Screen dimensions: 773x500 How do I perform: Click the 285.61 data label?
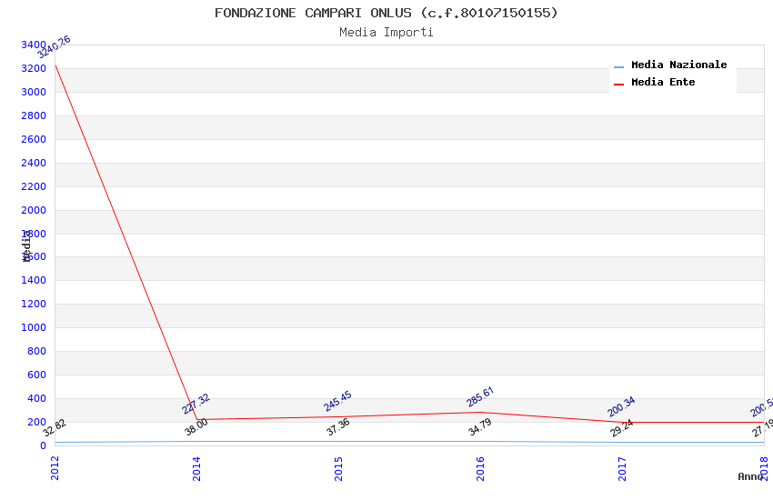tap(479, 397)
